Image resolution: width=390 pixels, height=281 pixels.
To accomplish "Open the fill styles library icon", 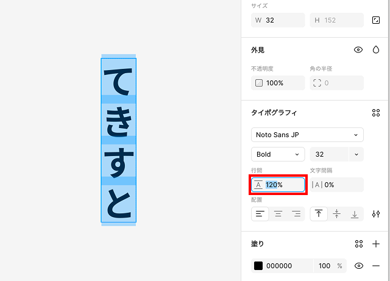I will [x=359, y=244].
